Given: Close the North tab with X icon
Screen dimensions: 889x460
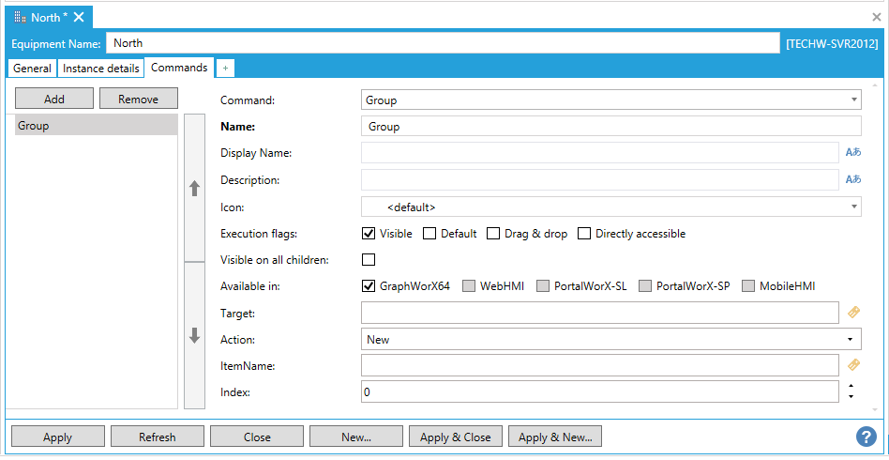Looking at the screenshot, I should [x=79, y=17].
